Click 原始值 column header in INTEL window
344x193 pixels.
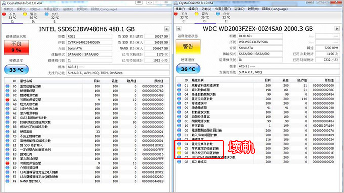159,81
